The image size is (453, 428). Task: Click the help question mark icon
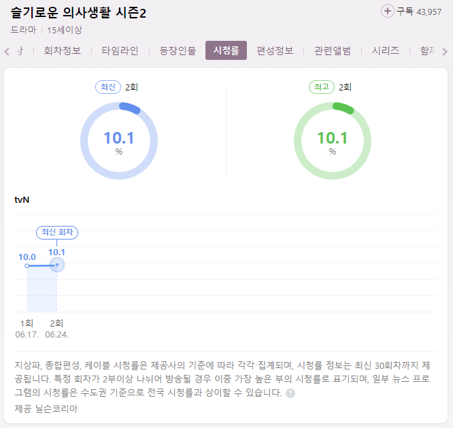click(290, 393)
